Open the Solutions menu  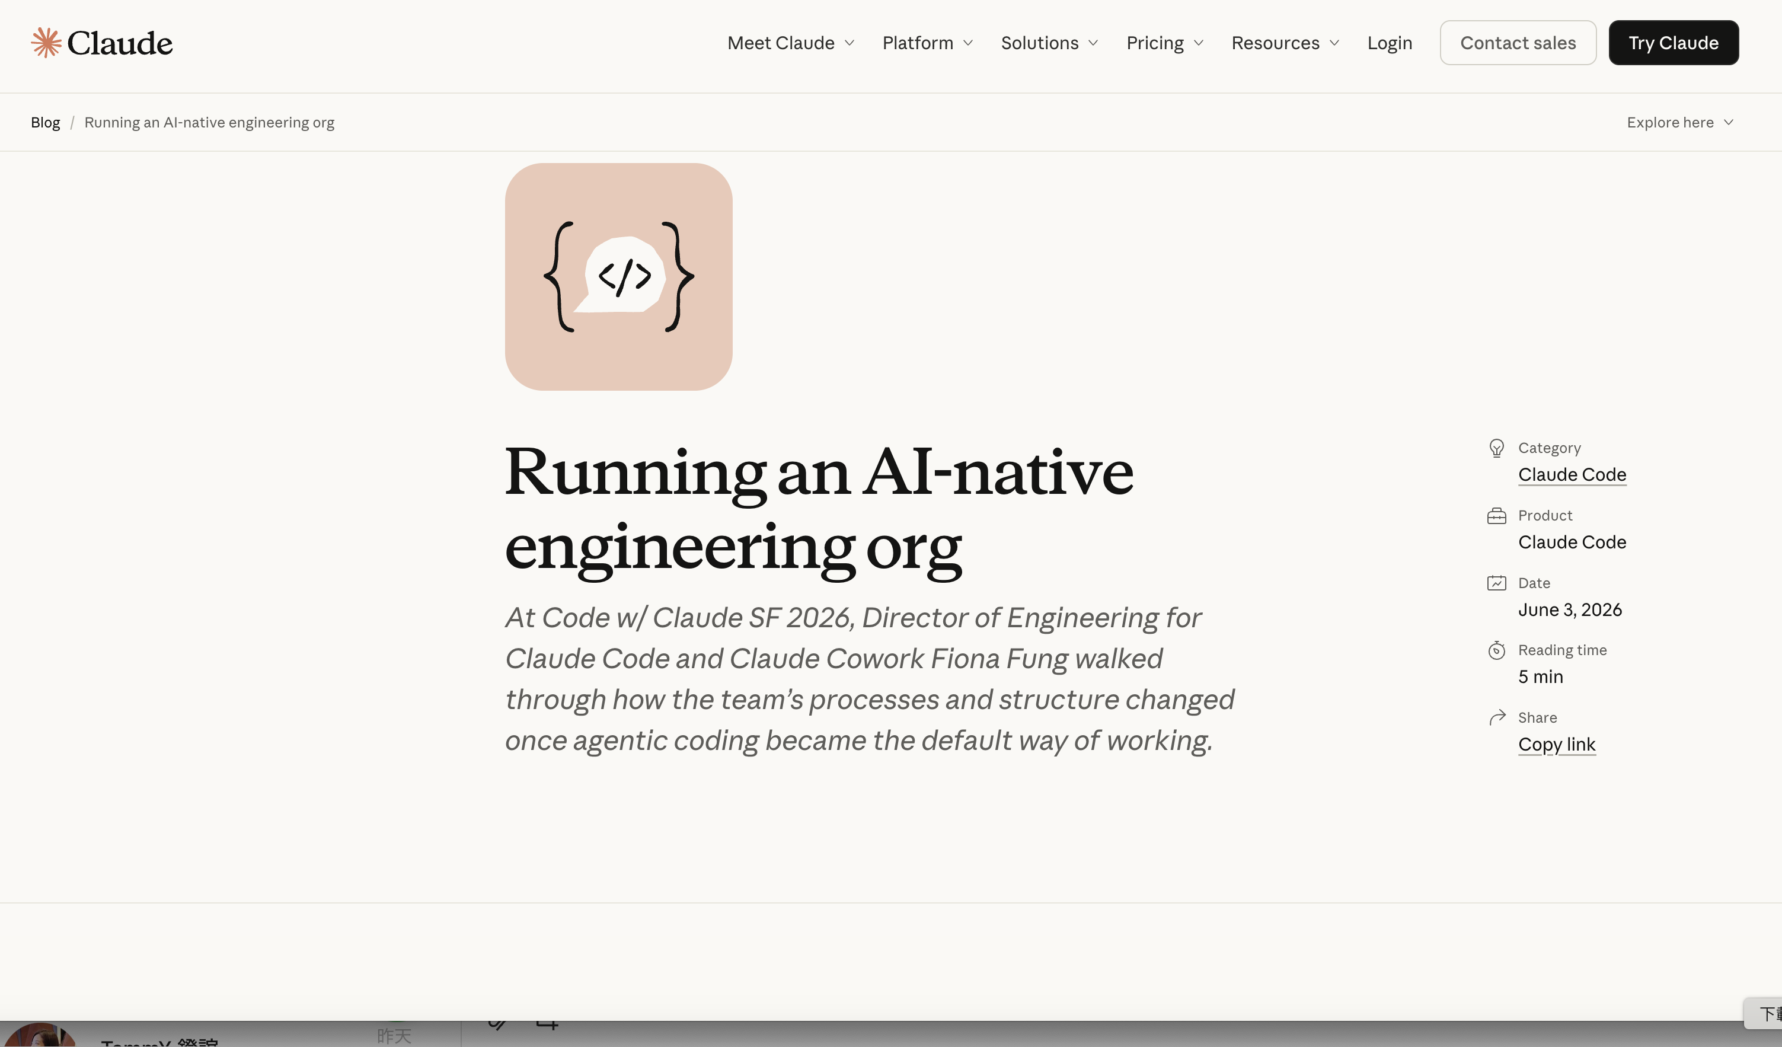1040,43
